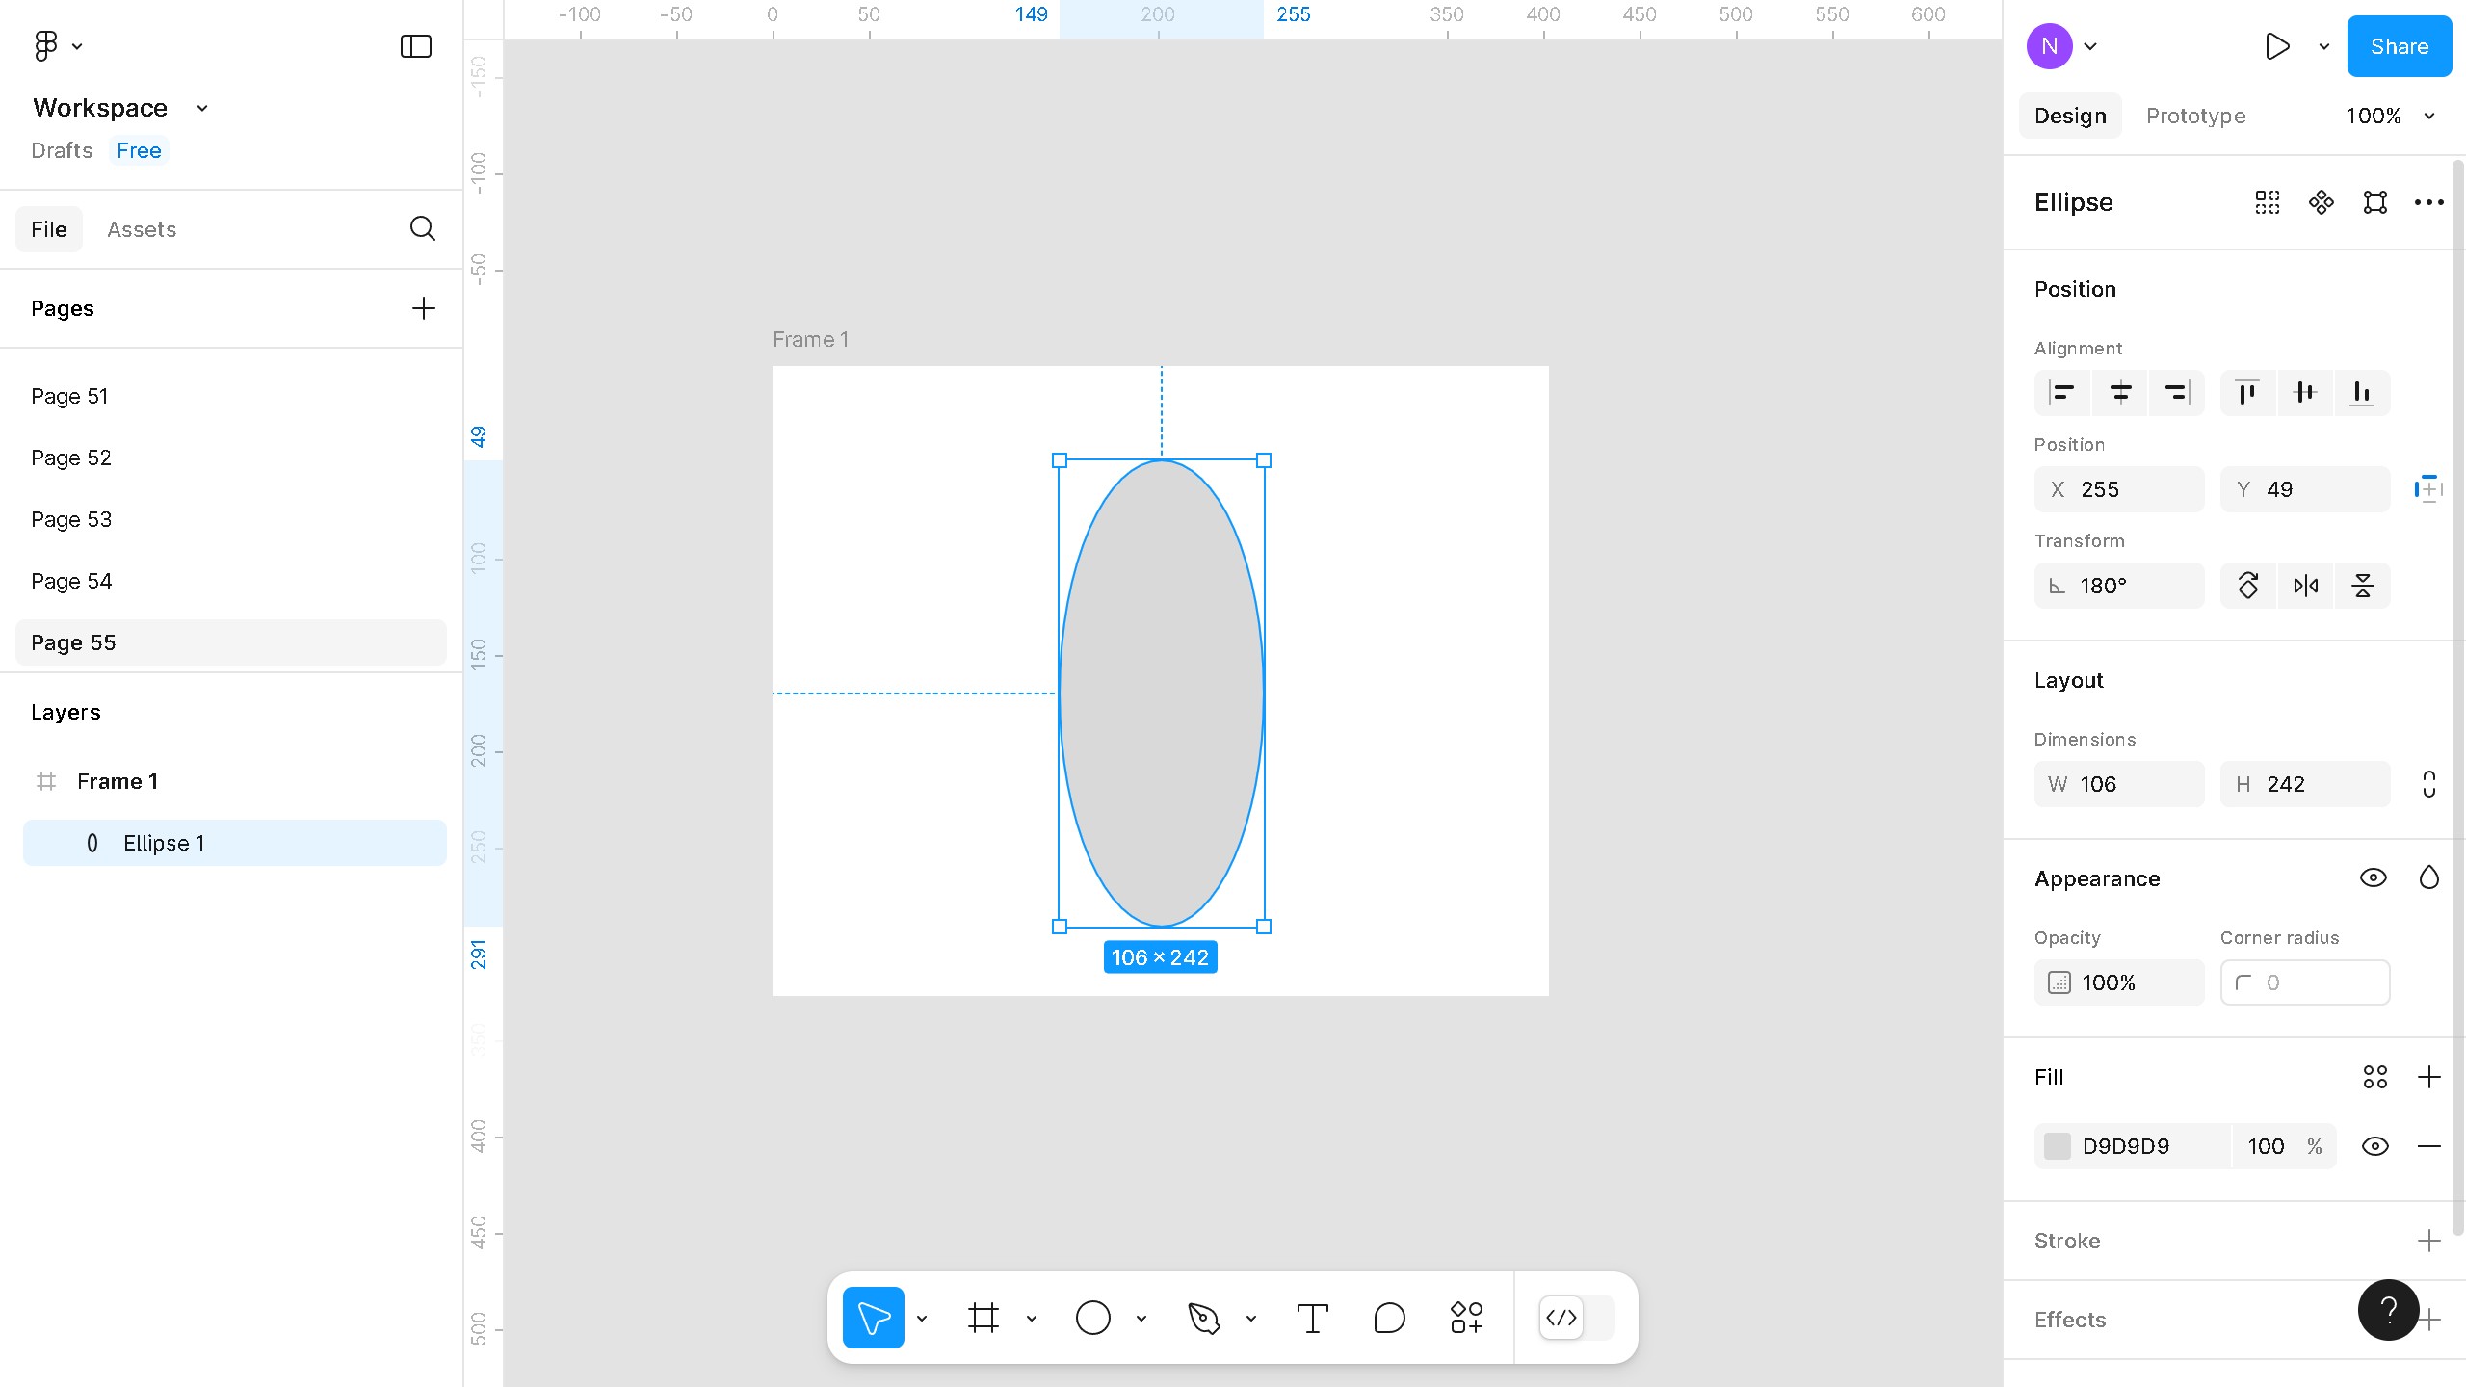Open the Actions components tool

coord(1466,1318)
